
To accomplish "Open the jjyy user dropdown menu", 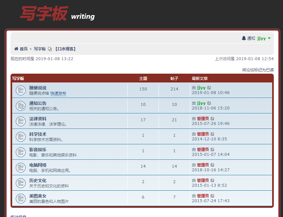I will pos(264,38).
